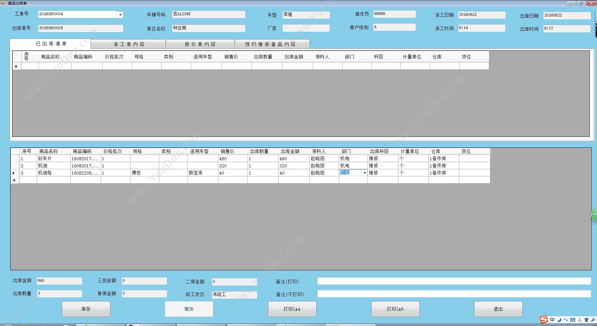Open the 报价单内容 tab
Image resolution: width=597 pixels, height=326 pixels.
(200, 44)
